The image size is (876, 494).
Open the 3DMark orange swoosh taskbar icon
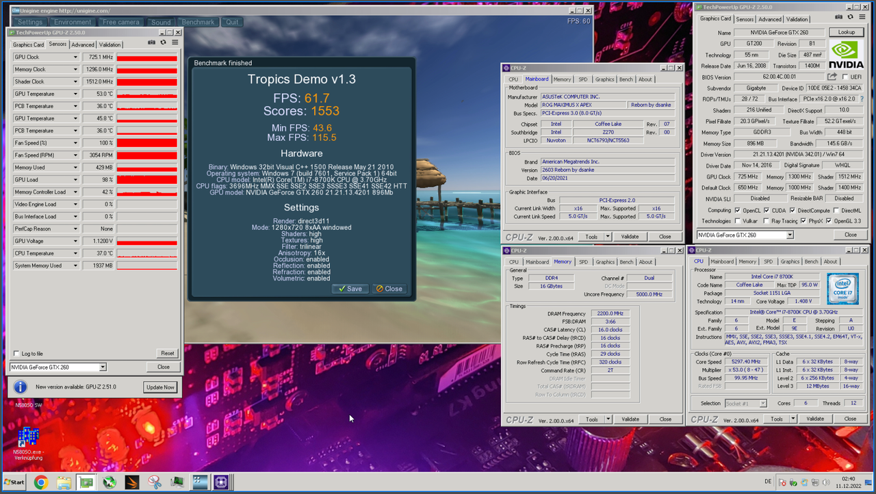coord(132,482)
